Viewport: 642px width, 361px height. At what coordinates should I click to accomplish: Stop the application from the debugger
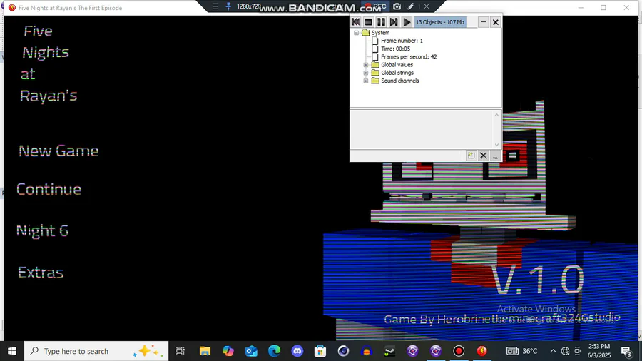pyautogui.click(x=369, y=22)
